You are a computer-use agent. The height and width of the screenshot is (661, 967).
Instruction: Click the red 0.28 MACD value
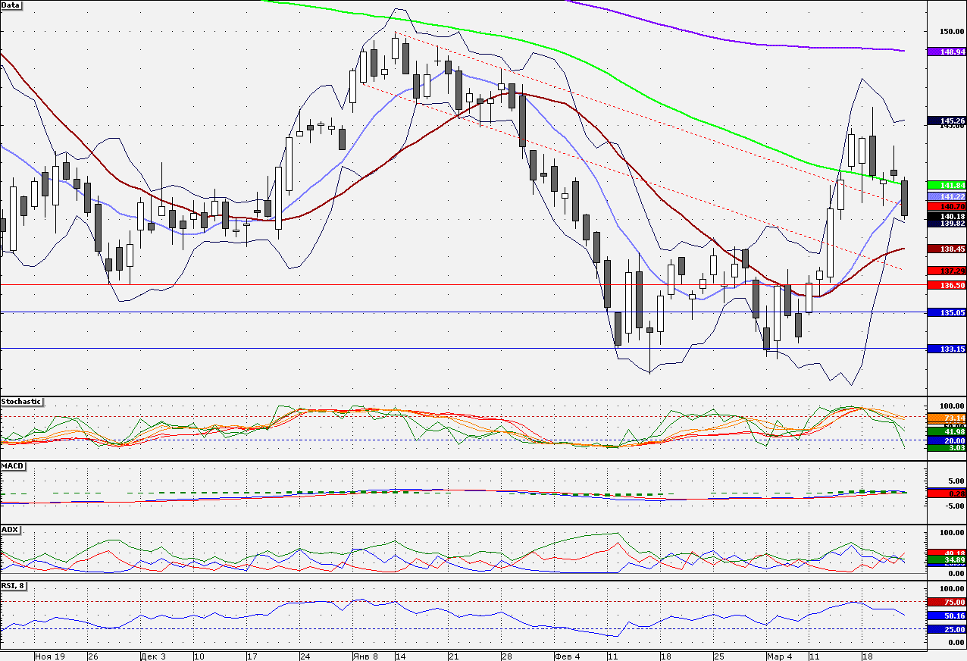[x=946, y=493]
